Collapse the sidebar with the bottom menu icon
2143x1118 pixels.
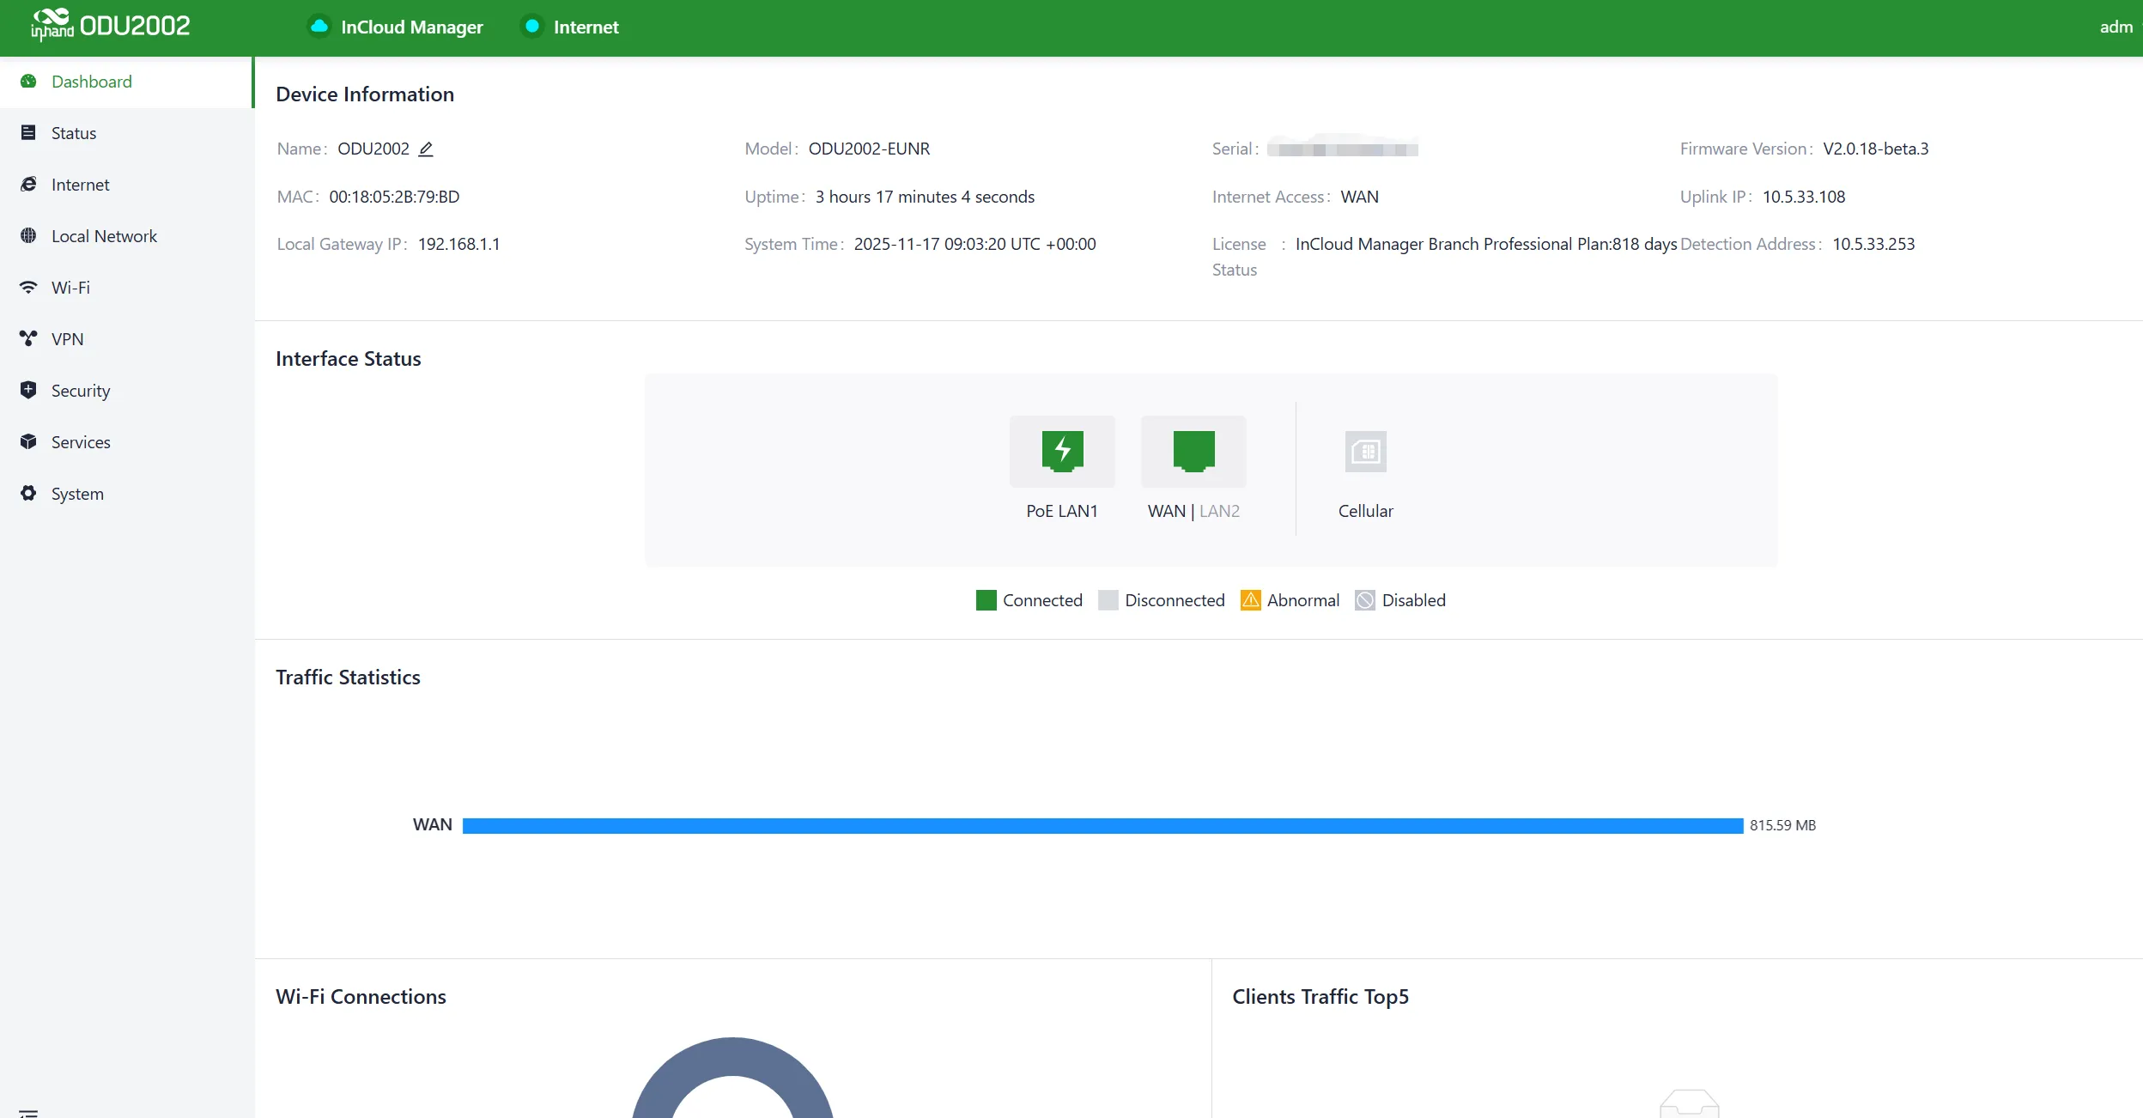point(28,1114)
